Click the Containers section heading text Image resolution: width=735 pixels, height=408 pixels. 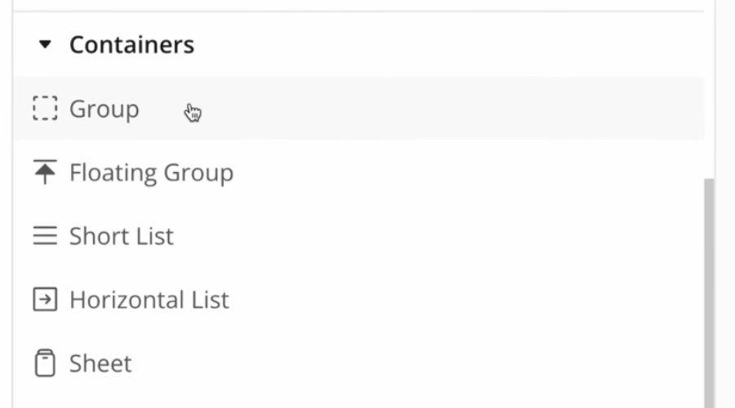pos(131,45)
